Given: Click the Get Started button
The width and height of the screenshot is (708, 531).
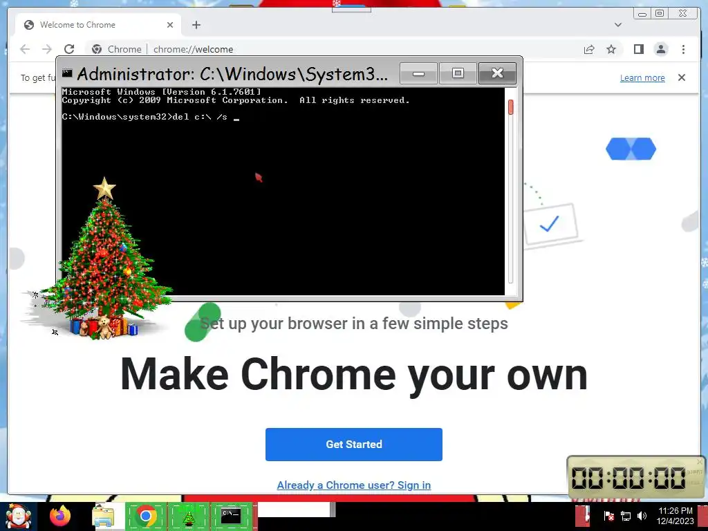Looking at the screenshot, I should point(353,445).
